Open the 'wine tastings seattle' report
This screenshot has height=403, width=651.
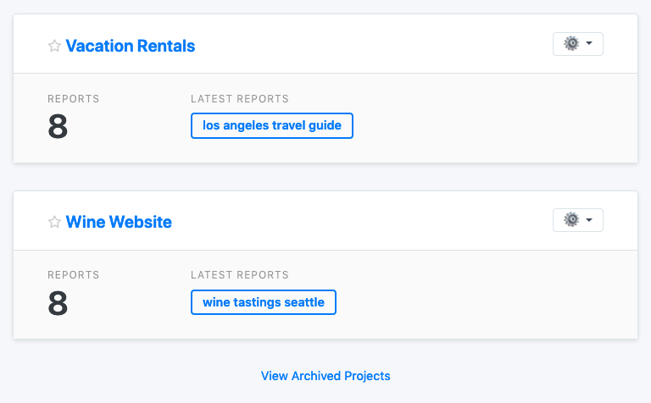(263, 302)
